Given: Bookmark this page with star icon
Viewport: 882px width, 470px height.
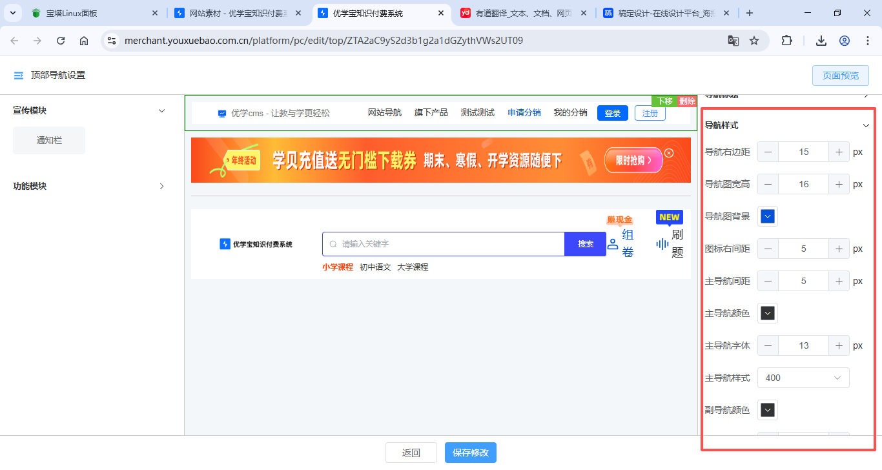Looking at the screenshot, I should click(x=754, y=41).
